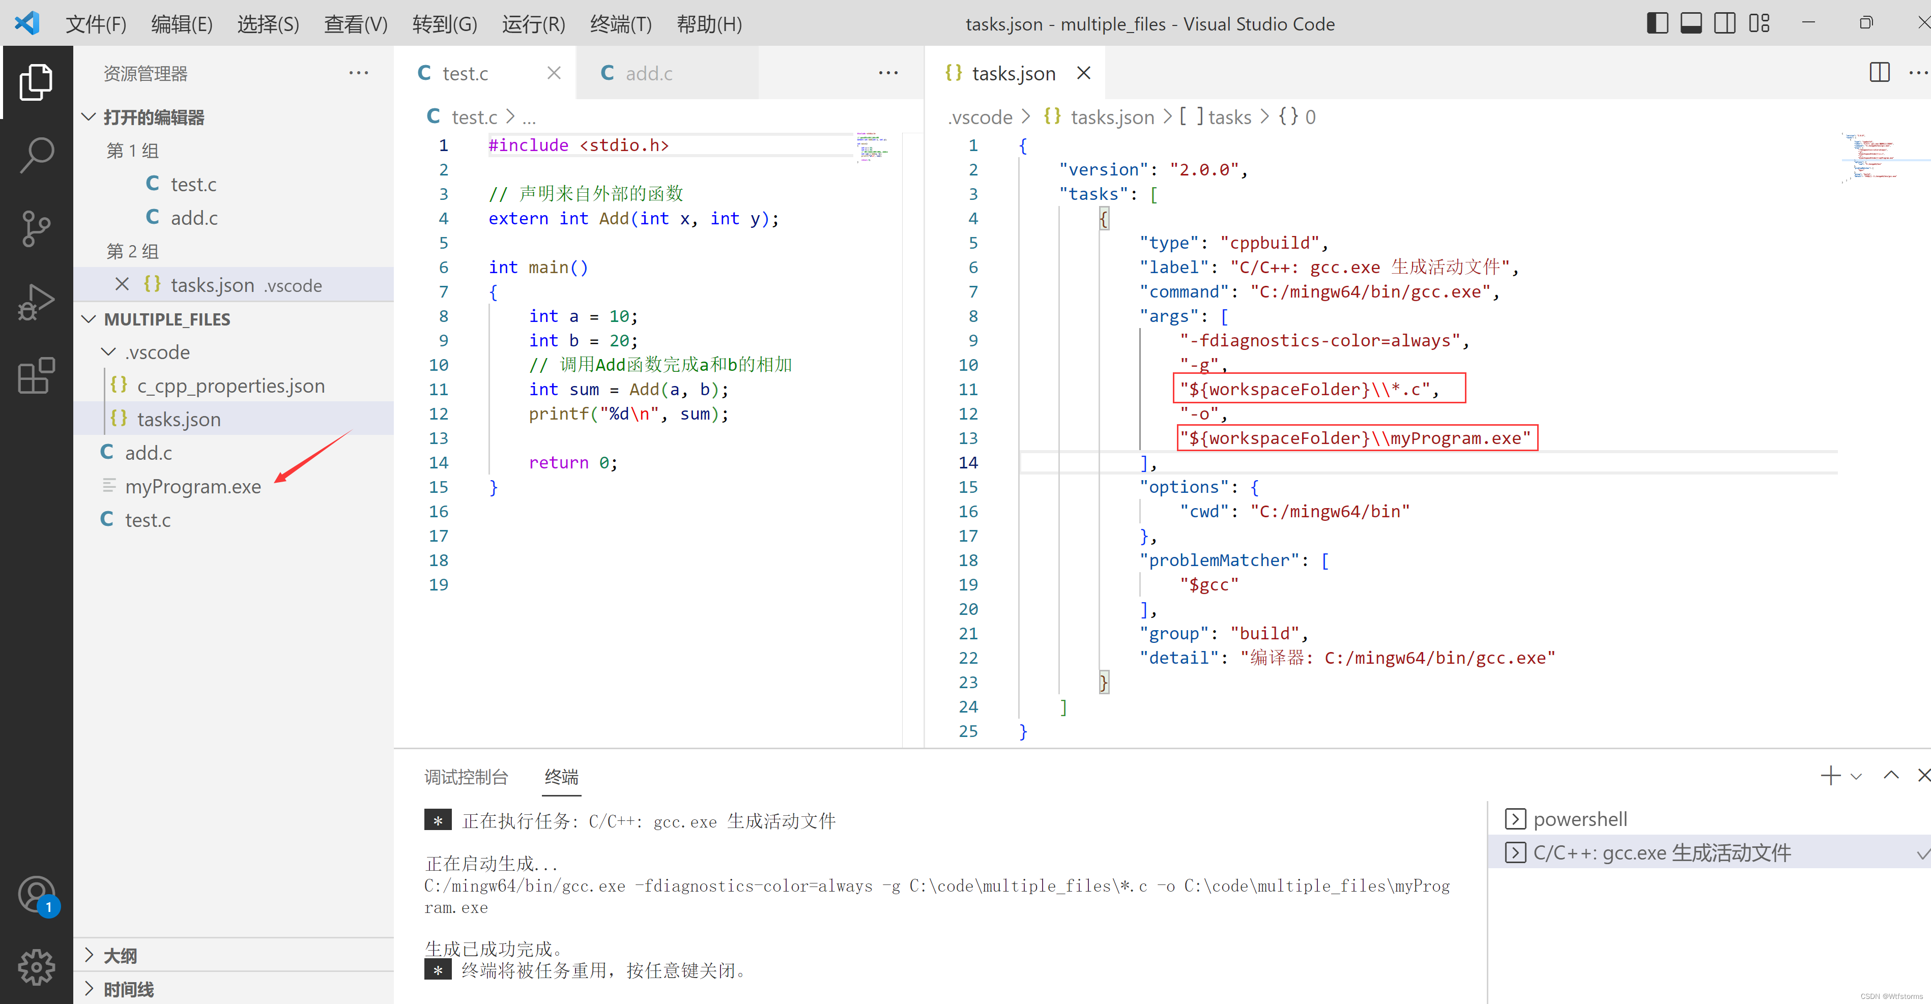Toggle the primary sidebar layout icon

coord(1657,23)
